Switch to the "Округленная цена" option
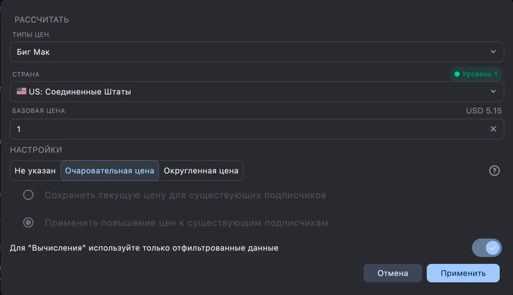Viewport: 513px width, 295px height. click(201, 171)
